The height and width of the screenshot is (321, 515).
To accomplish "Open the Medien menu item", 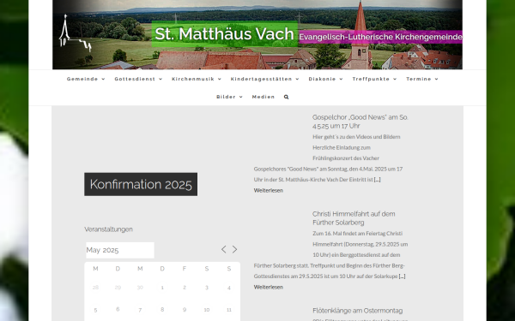I will [264, 97].
